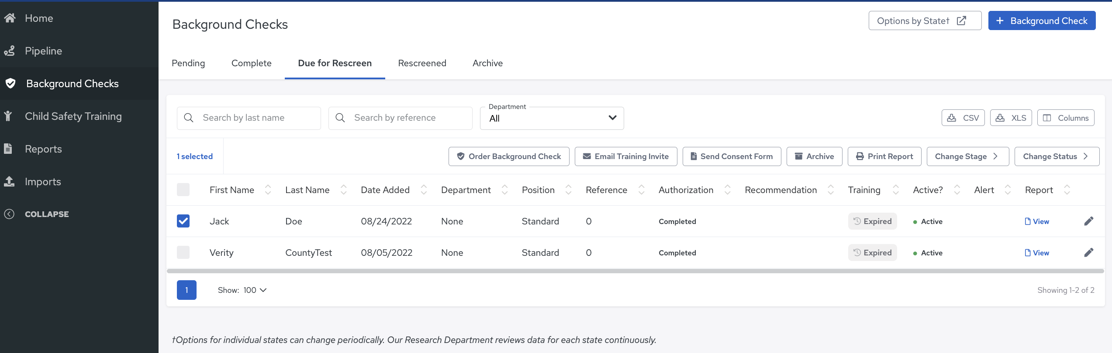Go to page 1 of results

click(186, 290)
